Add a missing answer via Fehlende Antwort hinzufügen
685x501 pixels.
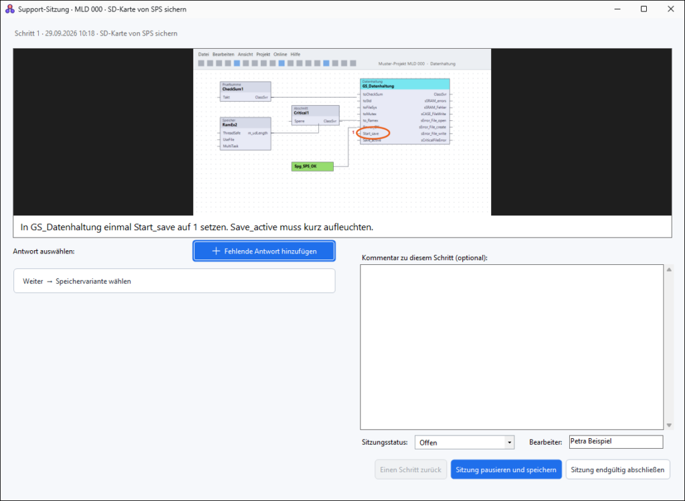[264, 251]
